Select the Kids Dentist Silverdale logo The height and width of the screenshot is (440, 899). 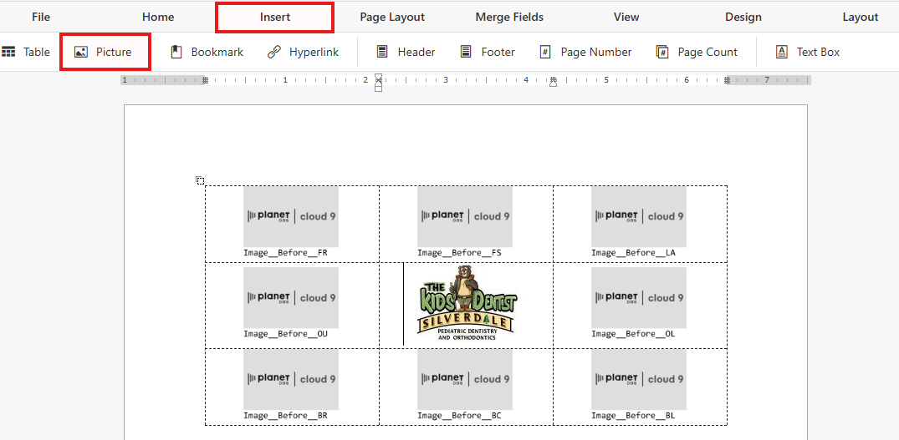(x=467, y=303)
